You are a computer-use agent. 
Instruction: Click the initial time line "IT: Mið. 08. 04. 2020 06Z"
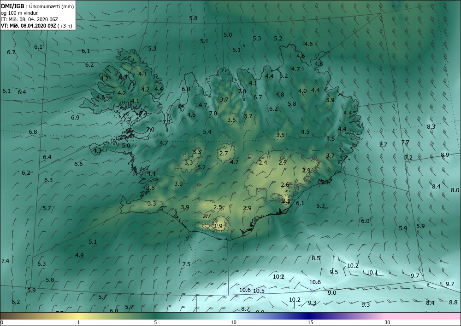point(30,19)
